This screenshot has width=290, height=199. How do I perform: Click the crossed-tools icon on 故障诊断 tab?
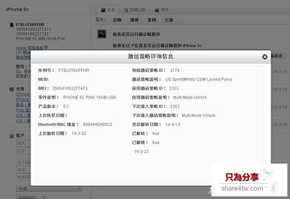click(126, 10)
